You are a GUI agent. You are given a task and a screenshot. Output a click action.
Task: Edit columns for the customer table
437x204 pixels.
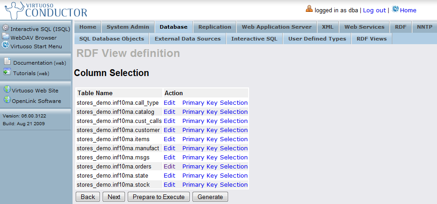point(169,130)
